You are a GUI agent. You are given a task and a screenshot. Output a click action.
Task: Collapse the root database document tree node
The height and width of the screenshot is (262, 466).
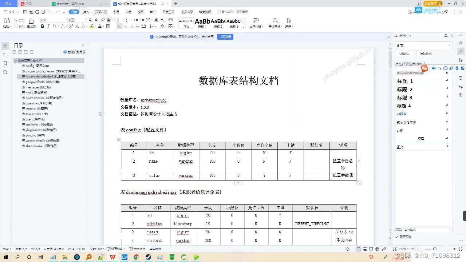pyautogui.click(x=16, y=61)
